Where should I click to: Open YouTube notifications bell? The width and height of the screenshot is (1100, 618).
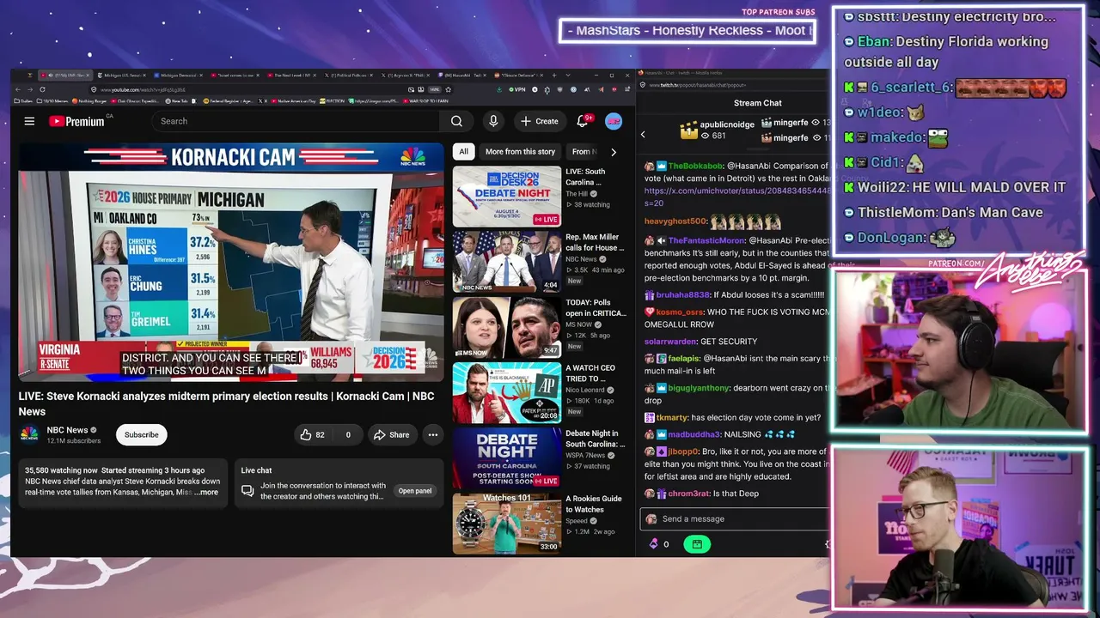[x=582, y=121]
